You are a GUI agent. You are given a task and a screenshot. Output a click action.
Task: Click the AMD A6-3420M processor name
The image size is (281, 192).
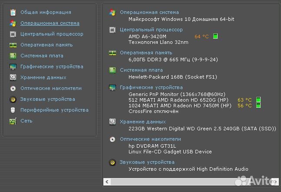(x=148, y=36)
